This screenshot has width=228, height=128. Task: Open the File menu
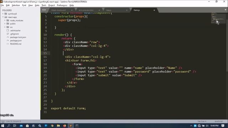(2, 5)
